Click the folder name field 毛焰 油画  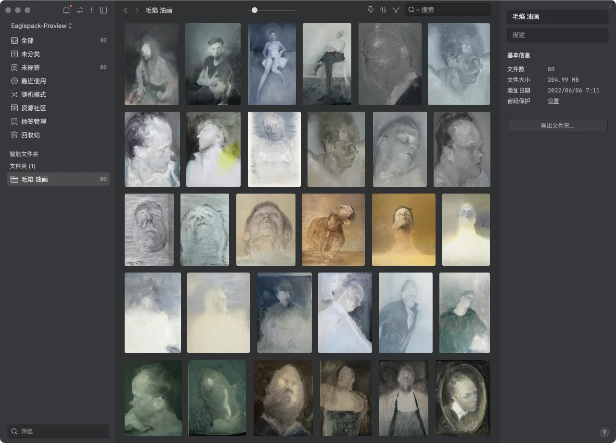click(x=557, y=16)
